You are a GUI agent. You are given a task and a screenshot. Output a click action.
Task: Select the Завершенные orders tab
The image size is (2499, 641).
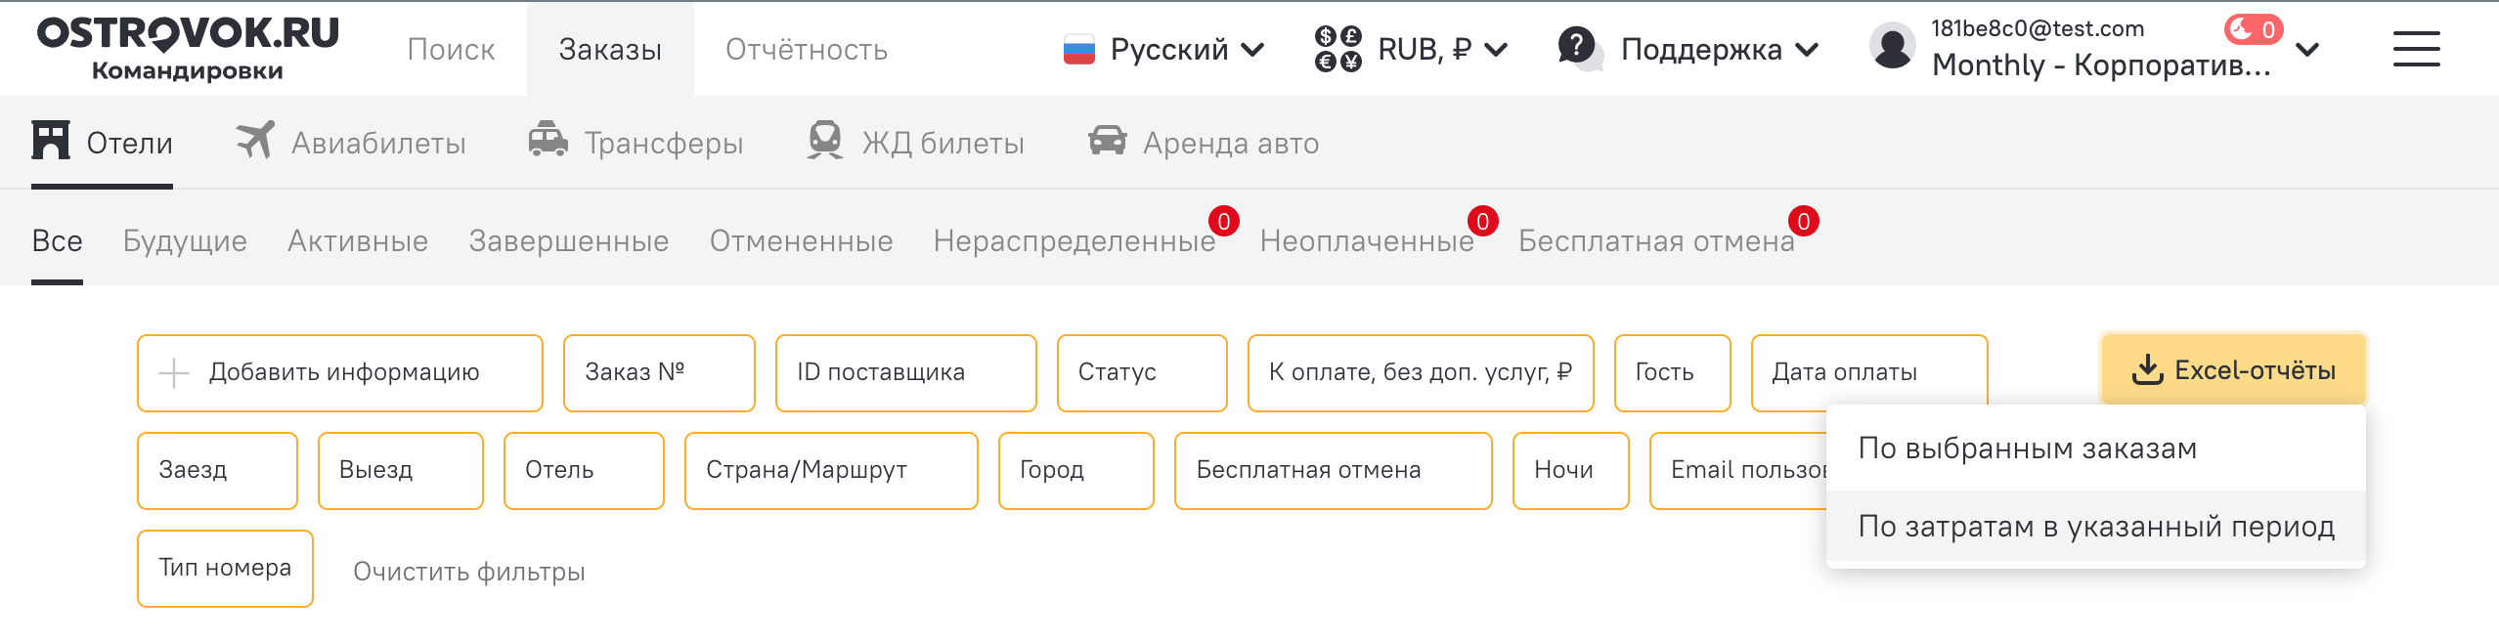pyautogui.click(x=568, y=240)
